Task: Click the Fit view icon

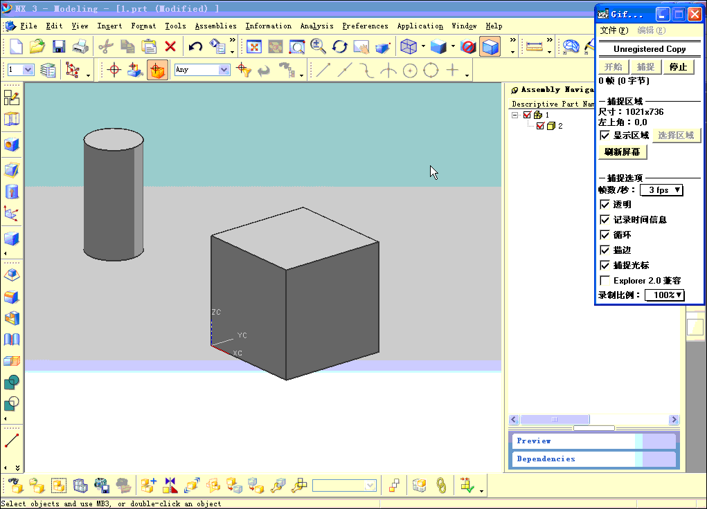Action: (254, 46)
